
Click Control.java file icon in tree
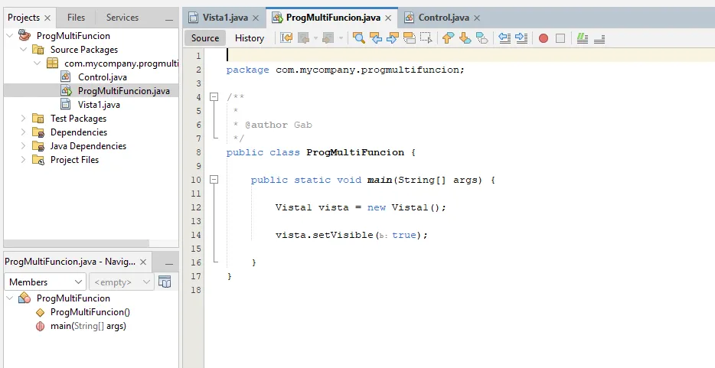click(66, 77)
